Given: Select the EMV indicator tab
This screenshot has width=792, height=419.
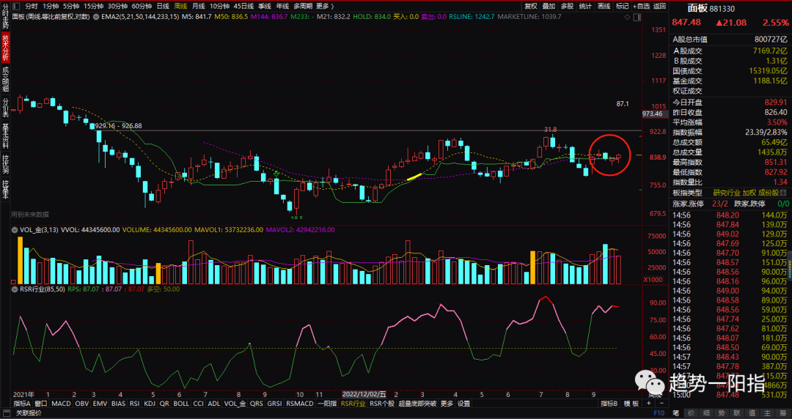Looking at the screenshot, I should click(100, 404).
